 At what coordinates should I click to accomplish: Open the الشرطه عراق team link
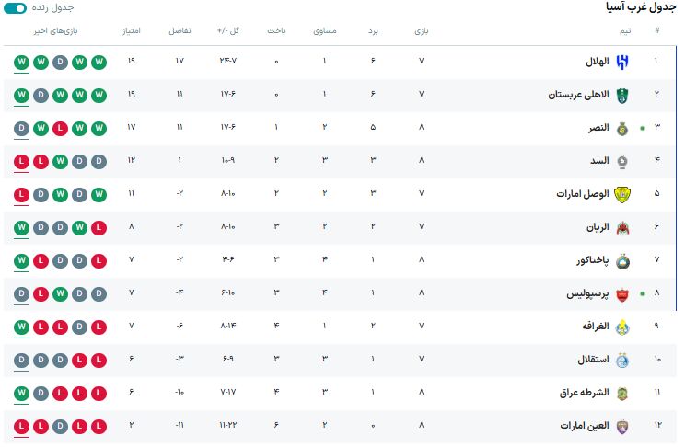[x=586, y=393]
